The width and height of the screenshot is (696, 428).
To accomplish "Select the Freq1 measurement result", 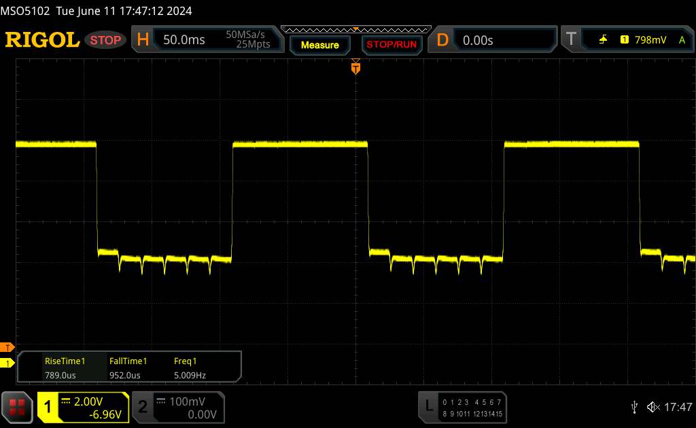I will coord(190,368).
